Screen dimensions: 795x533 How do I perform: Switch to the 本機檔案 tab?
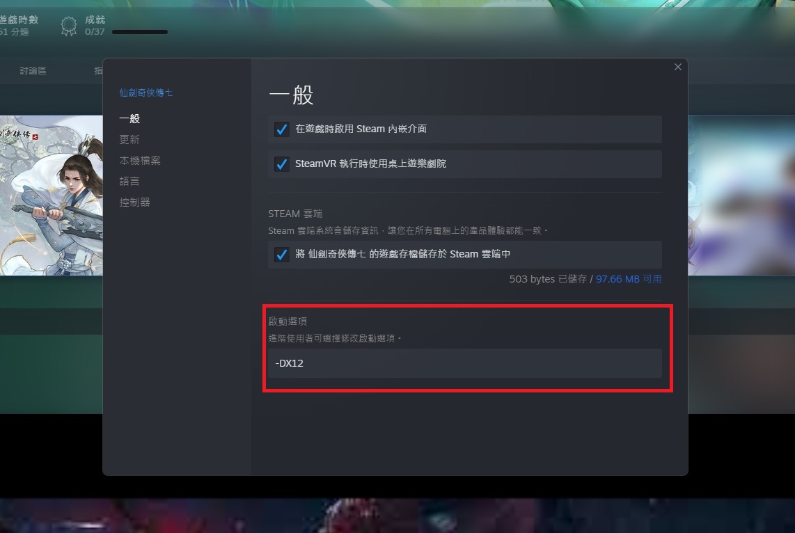pos(140,161)
